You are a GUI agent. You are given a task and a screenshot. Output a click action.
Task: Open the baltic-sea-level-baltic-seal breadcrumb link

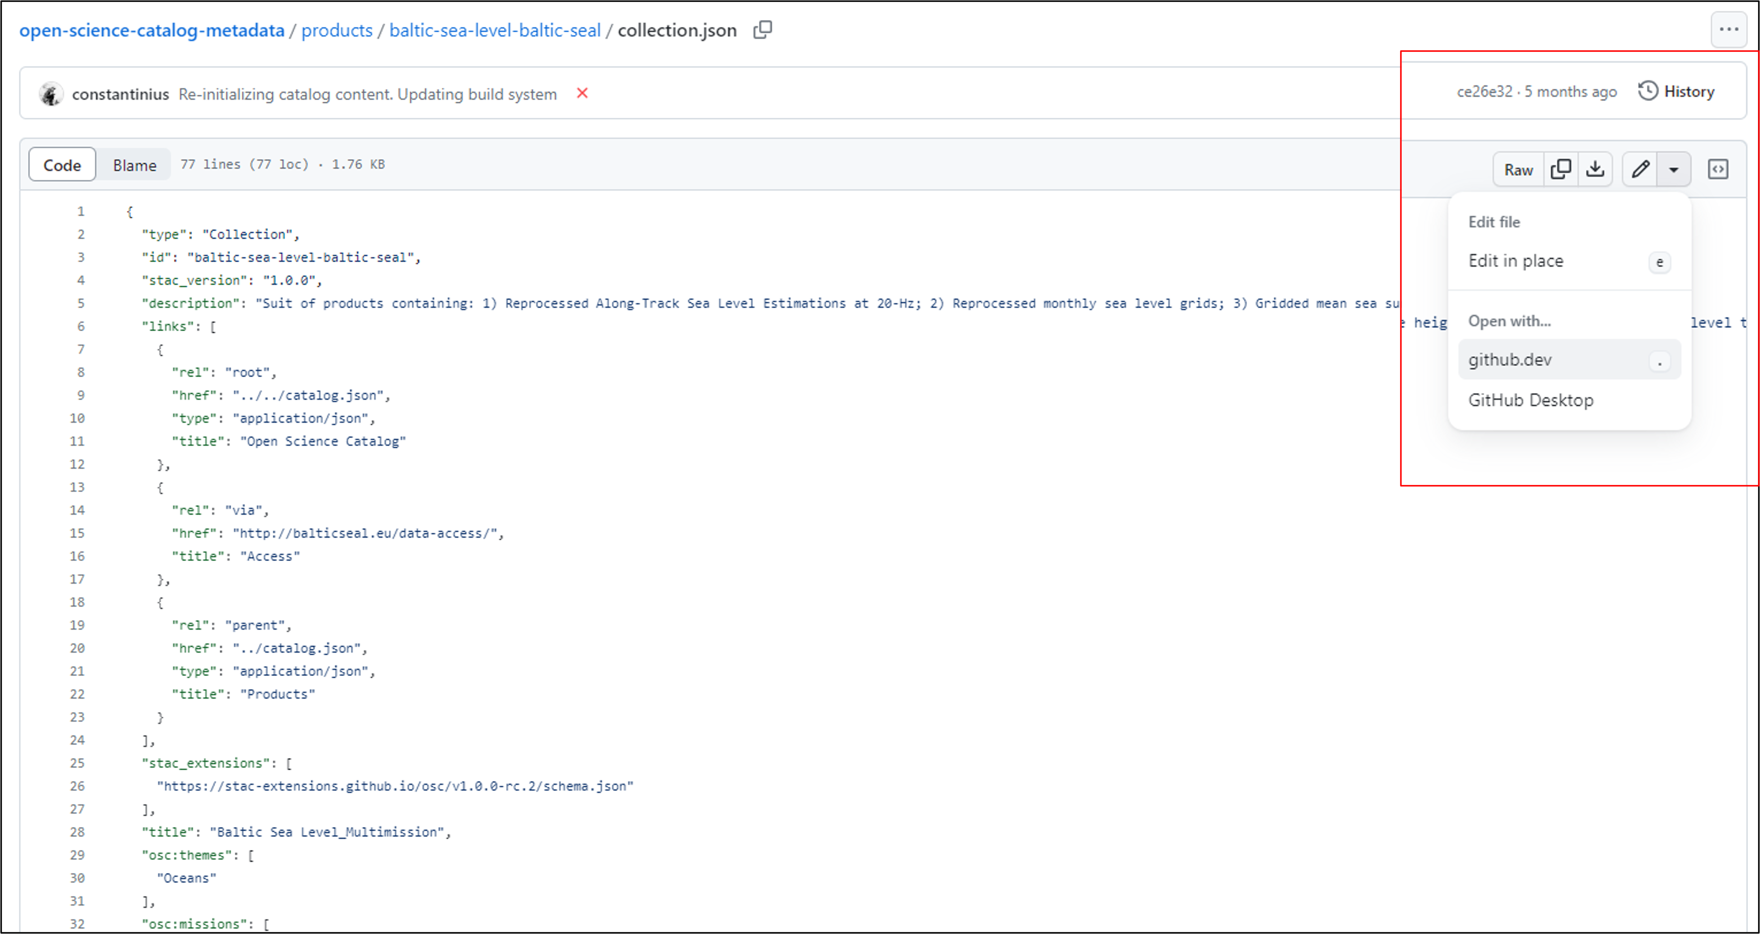click(x=495, y=29)
